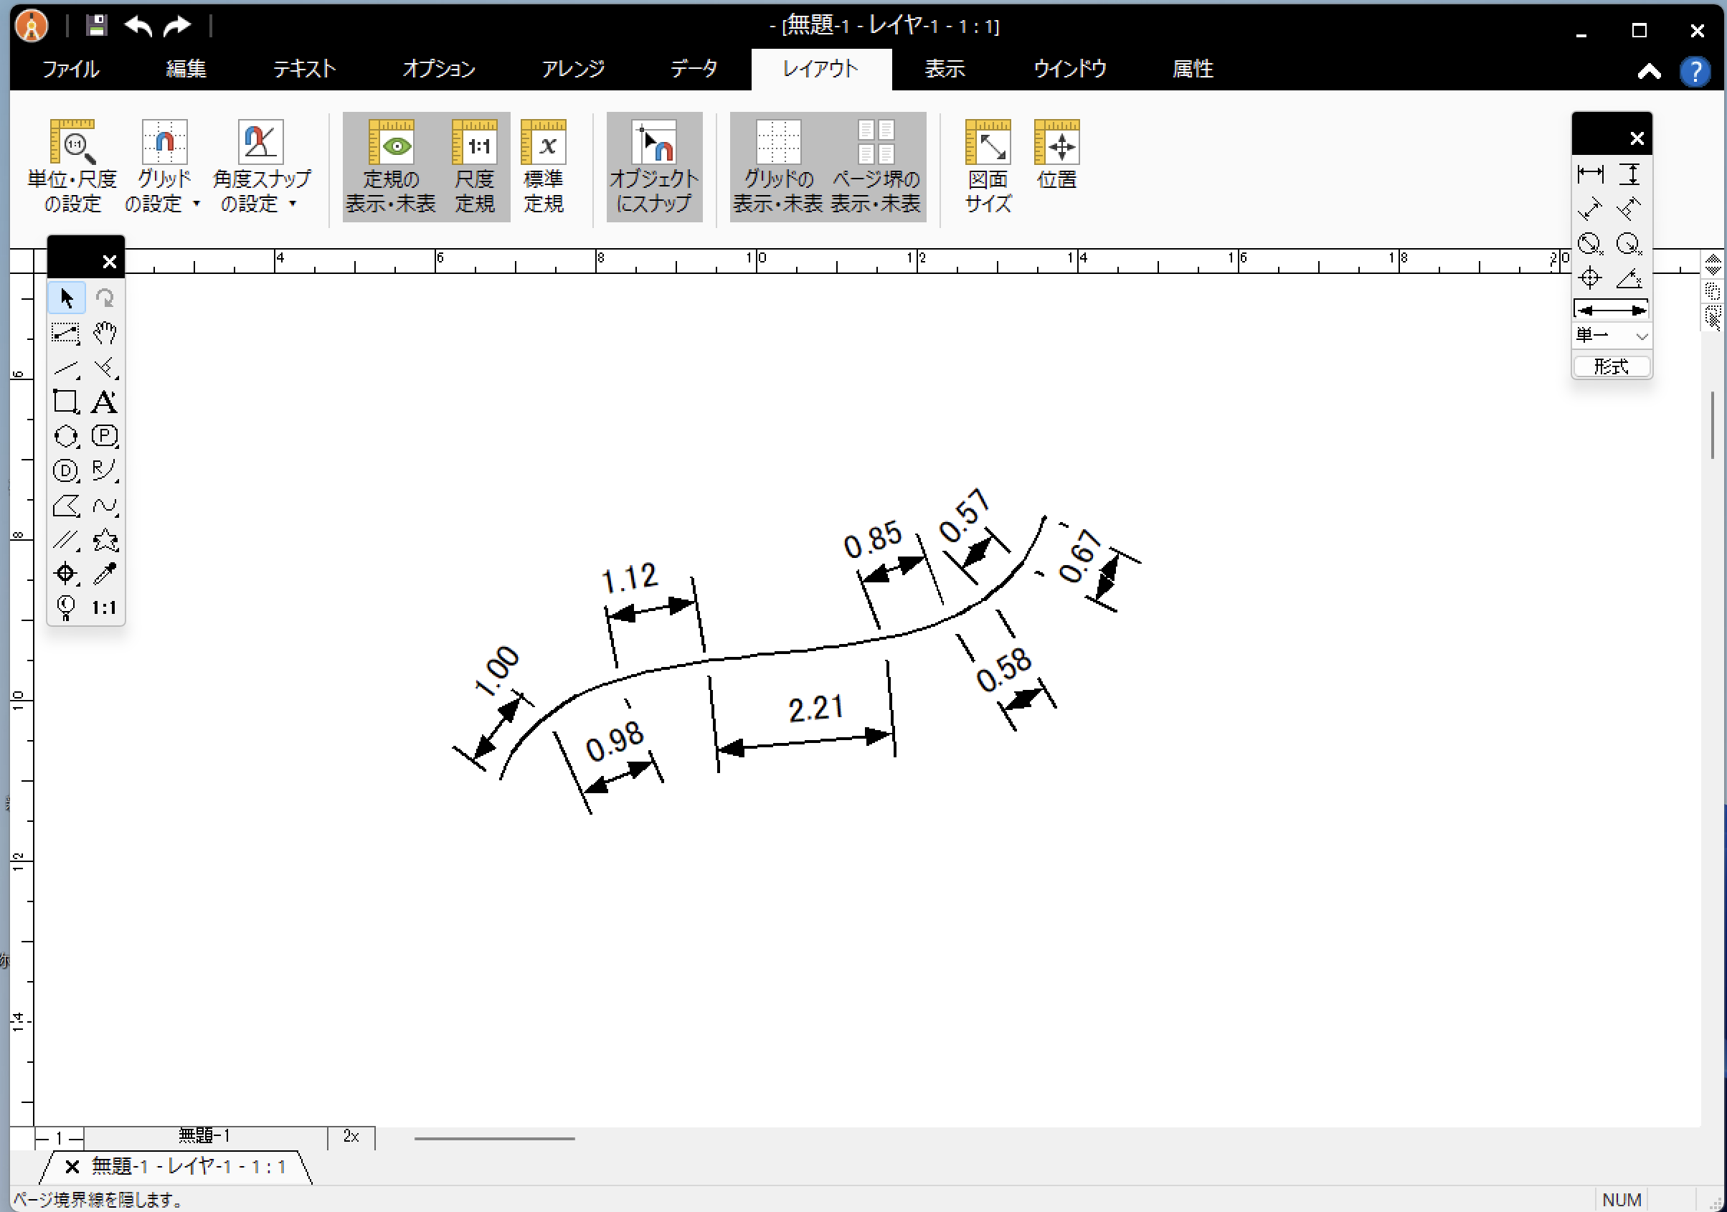The width and height of the screenshot is (1727, 1212).
Task: Select the horizontal dimension tool
Action: coord(1590,174)
